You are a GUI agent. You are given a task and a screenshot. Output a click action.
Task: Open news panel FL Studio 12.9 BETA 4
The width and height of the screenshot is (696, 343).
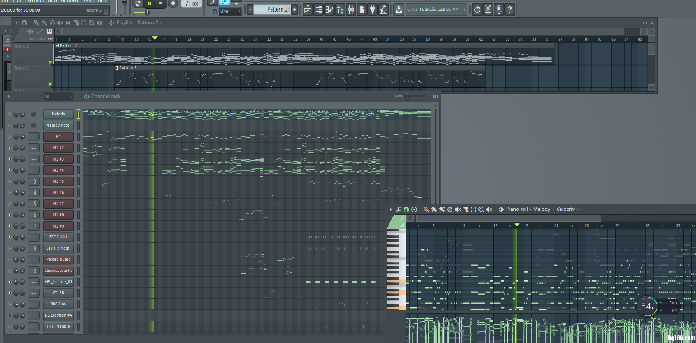[436, 9]
